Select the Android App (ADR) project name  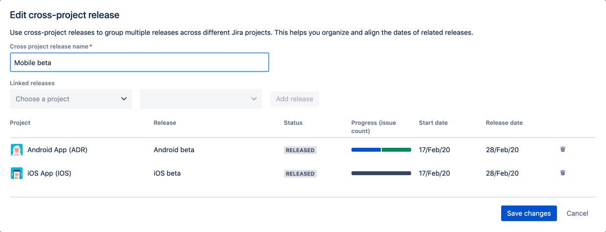coord(57,150)
